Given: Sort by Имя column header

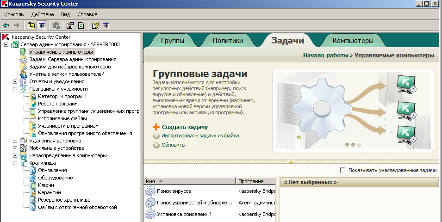Looking at the screenshot, I should point(189,181).
